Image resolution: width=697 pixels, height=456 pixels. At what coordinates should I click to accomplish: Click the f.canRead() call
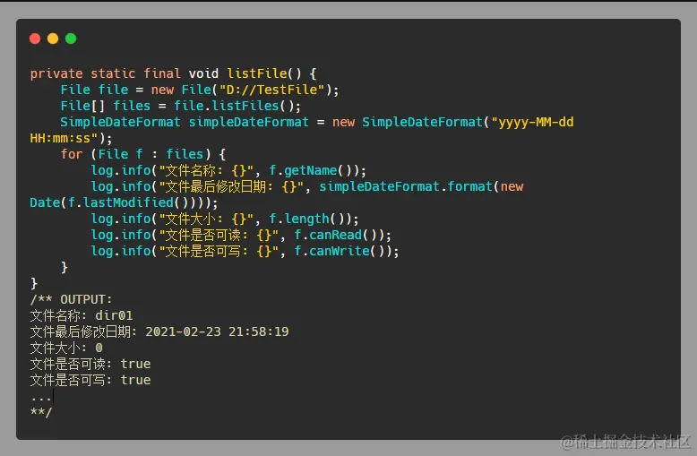(x=339, y=235)
